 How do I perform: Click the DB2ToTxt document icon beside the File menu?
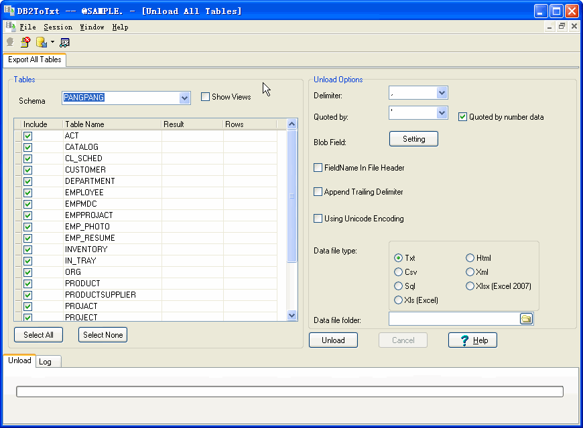(x=11, y=27)
